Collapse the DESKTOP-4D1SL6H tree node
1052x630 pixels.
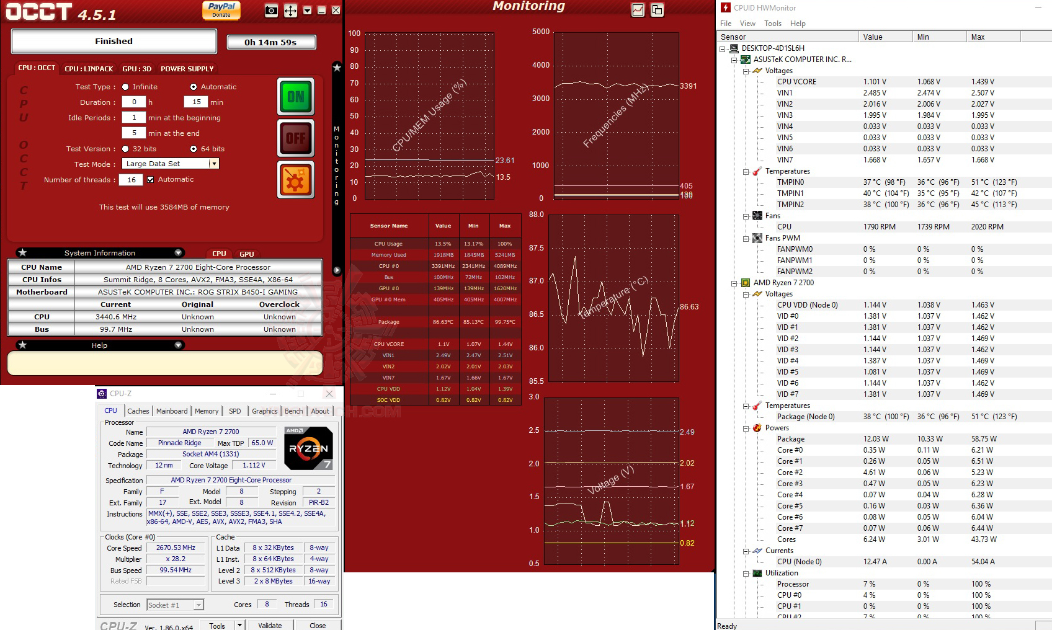pos(723,48)
